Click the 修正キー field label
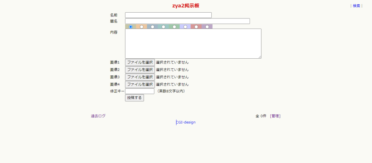372x163 pixels. (117, 91)
